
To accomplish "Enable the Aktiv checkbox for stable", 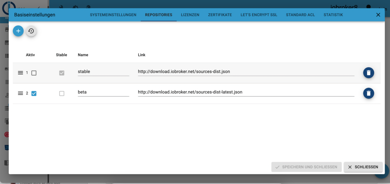I will [x=34, y=73].
